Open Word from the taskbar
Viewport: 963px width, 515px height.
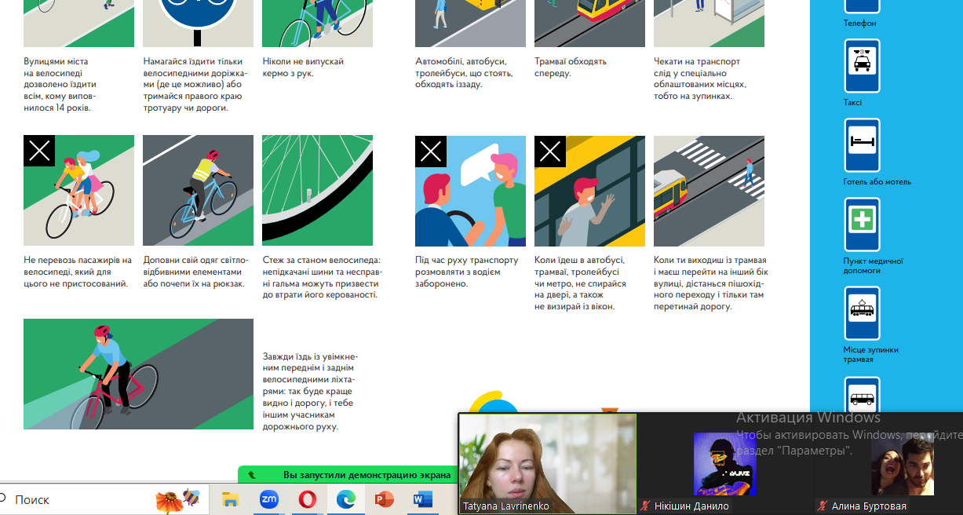[x=422, y=499]
